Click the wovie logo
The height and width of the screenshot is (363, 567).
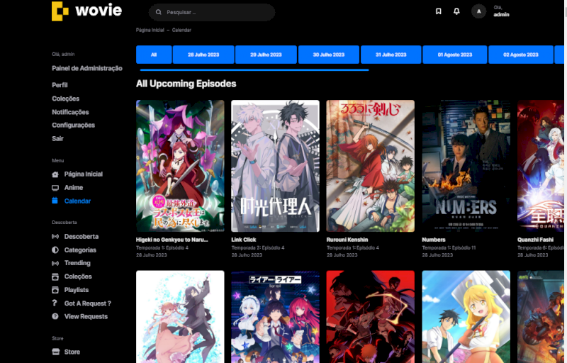[86, 11]
